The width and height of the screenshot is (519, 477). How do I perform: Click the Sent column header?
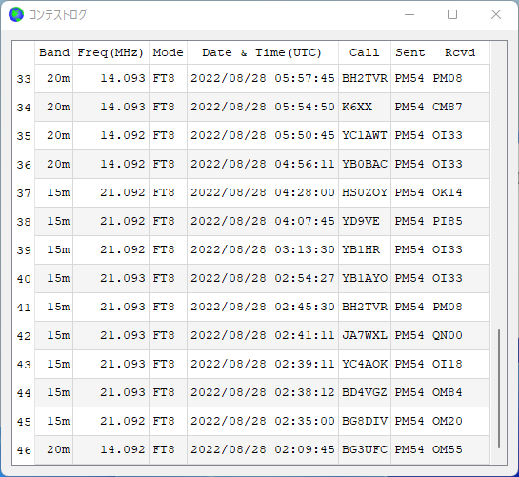click(409, 52)
